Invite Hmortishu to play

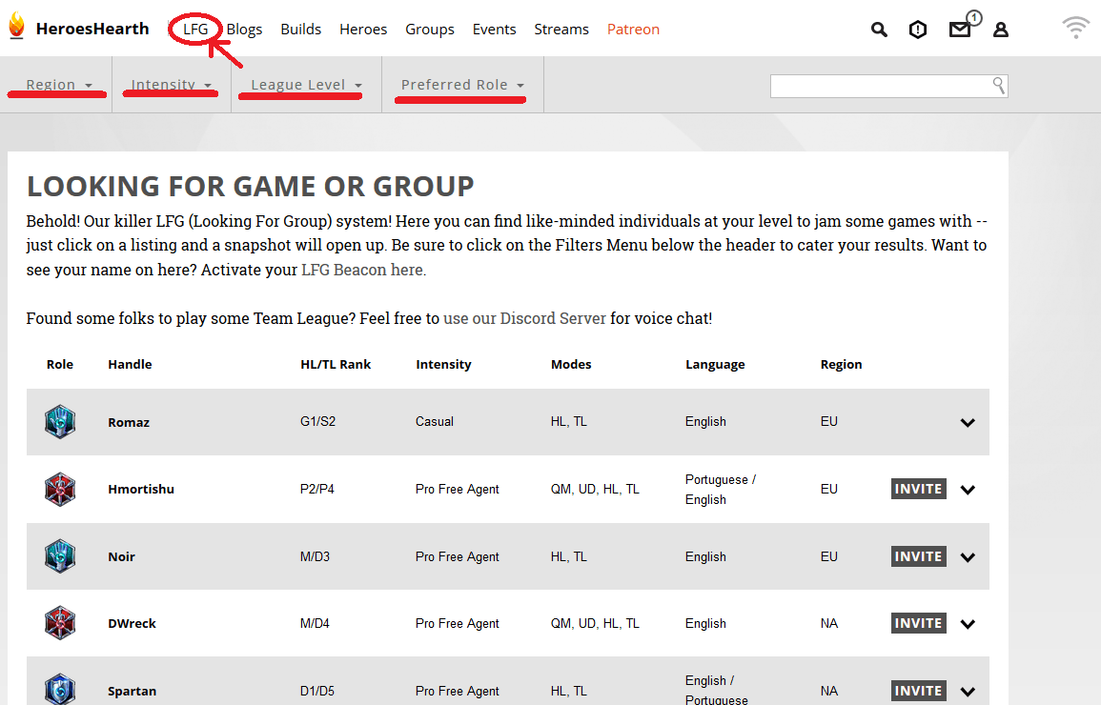(918, 489)
